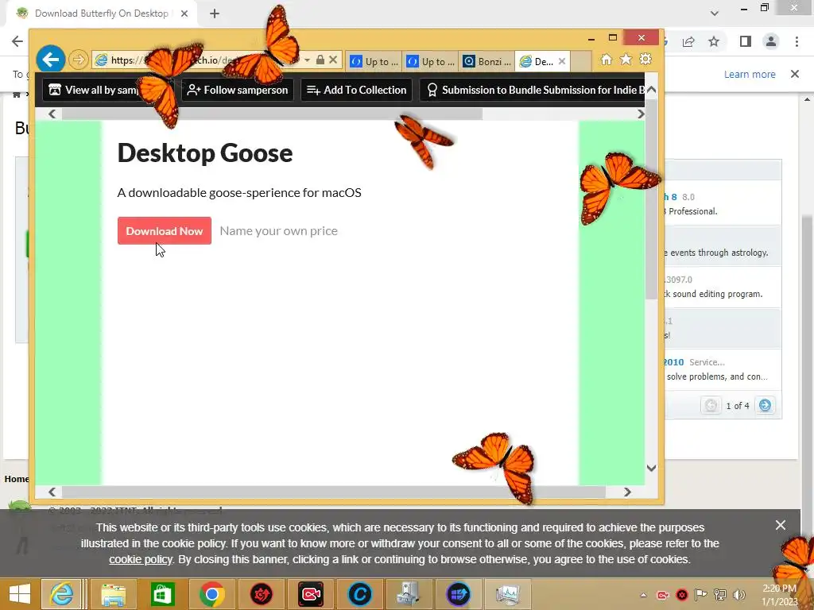Click the page's vertical scroll up arrow
This screenshot has height=610, width=814.
[651, 89]
